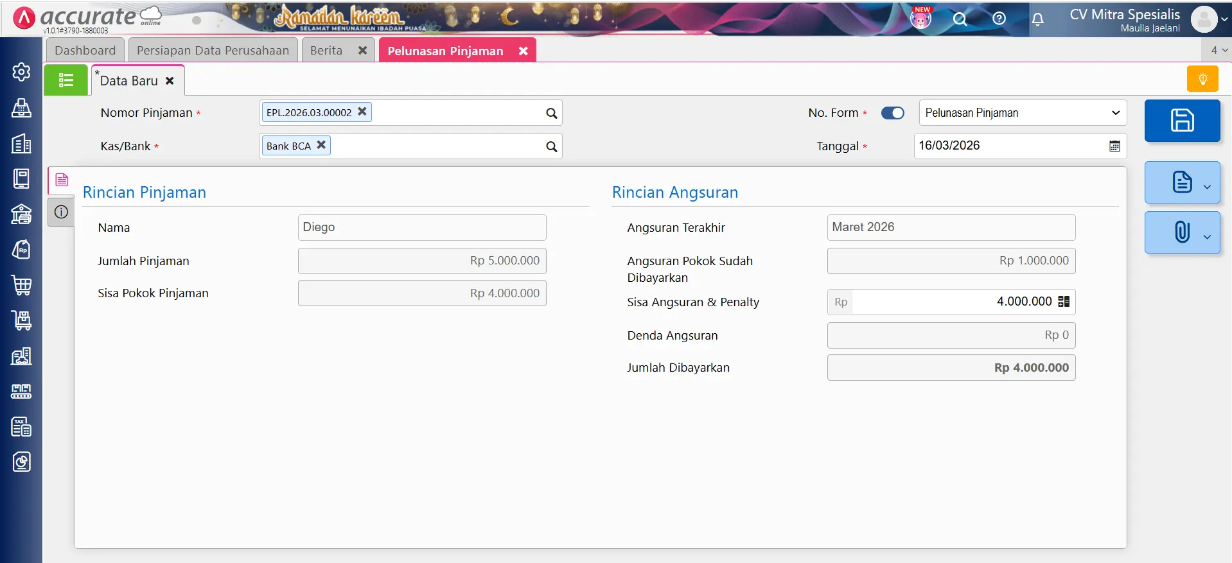Open the notifications bell icon
This screenshot has height=563, width=1232.
point(1037,19)
